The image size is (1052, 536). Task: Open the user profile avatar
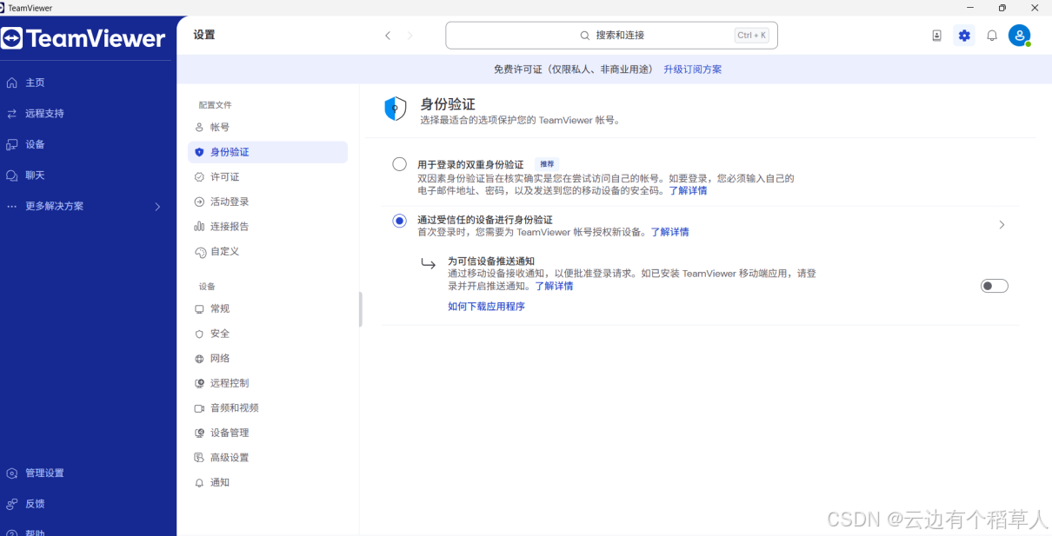click(x=1019, y=36)
